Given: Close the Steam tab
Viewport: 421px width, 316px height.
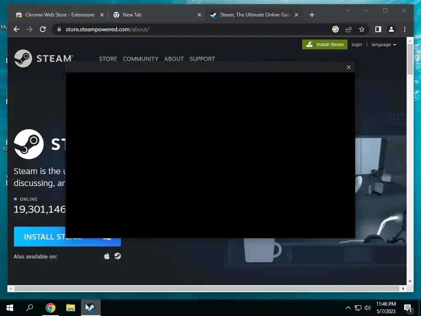Looking at the screenshot, I should 296,15.
